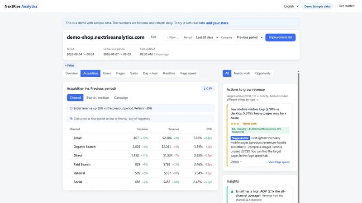Open the Last 28 days period dropdown
The width and height of the screenshot is (362, 203).
(x=206, y=37)
